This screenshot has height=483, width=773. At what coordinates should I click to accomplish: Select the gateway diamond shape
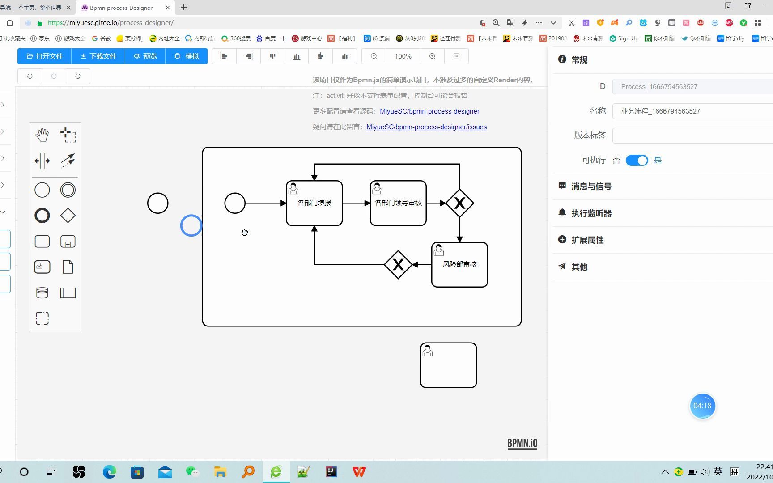(x=68, y=215)
